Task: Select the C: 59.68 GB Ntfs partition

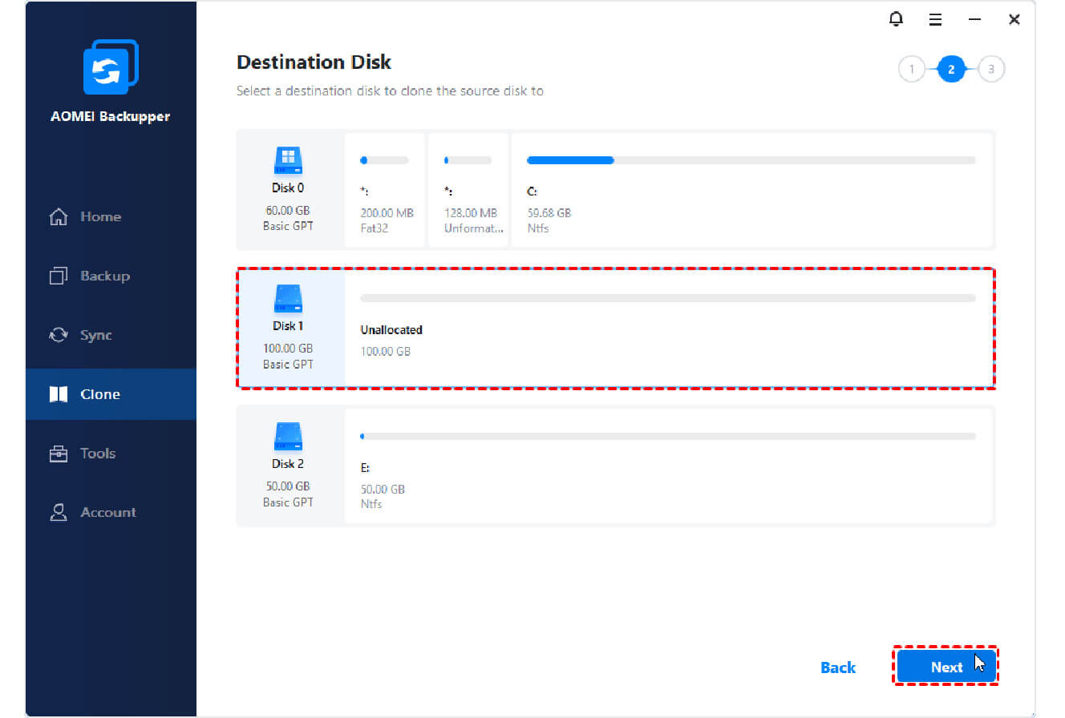Action: pos(751,190)
